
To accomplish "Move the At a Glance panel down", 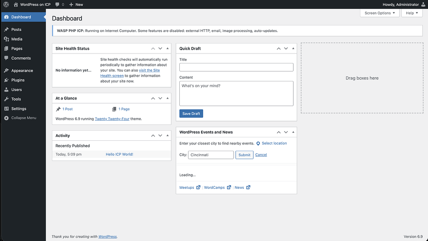I will point(160,98).
